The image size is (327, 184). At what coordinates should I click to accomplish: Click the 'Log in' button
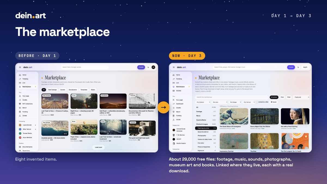tap(305, 67)
